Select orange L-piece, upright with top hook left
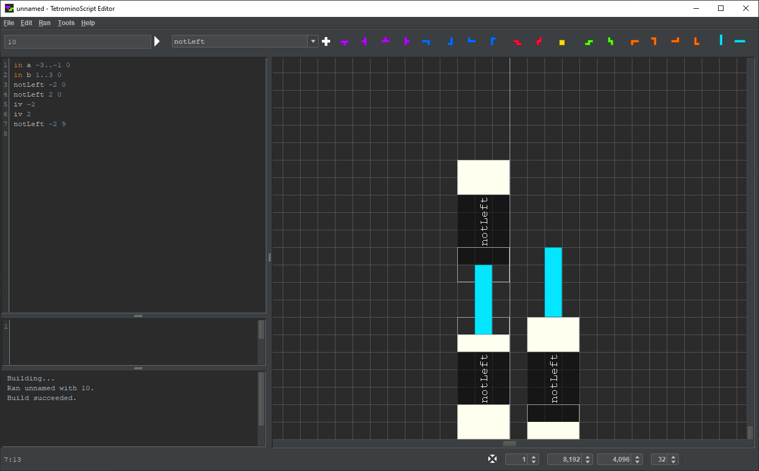The width and height of the screenshot is (759, 471). tap(654, 41)
